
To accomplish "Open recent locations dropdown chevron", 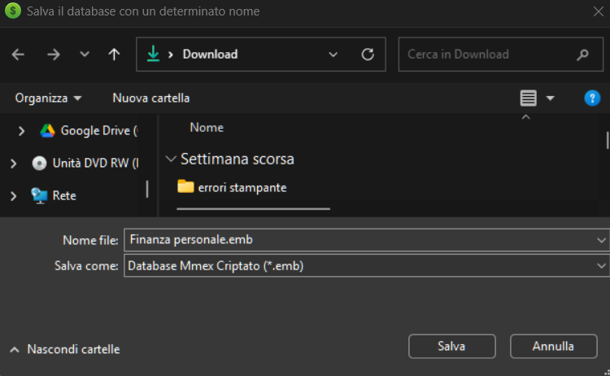I will 85,54.
